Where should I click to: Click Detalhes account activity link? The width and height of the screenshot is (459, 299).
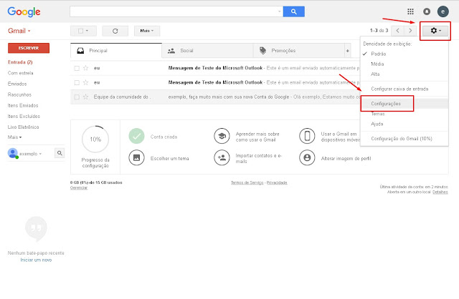(440, 192)
